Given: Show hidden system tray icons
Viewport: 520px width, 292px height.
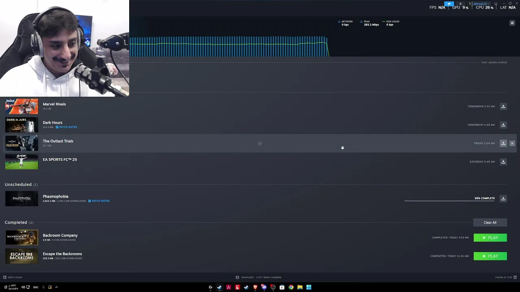Looking at the screenshot, I should (56, 287).
